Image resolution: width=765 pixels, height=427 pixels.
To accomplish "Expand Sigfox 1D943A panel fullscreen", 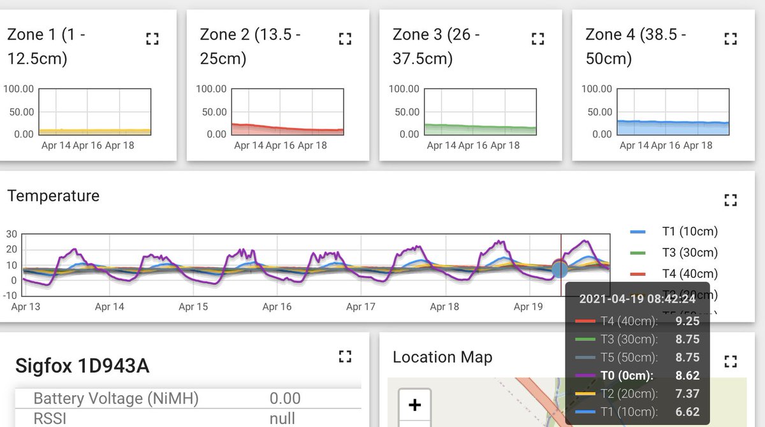I will coord(345,356).
